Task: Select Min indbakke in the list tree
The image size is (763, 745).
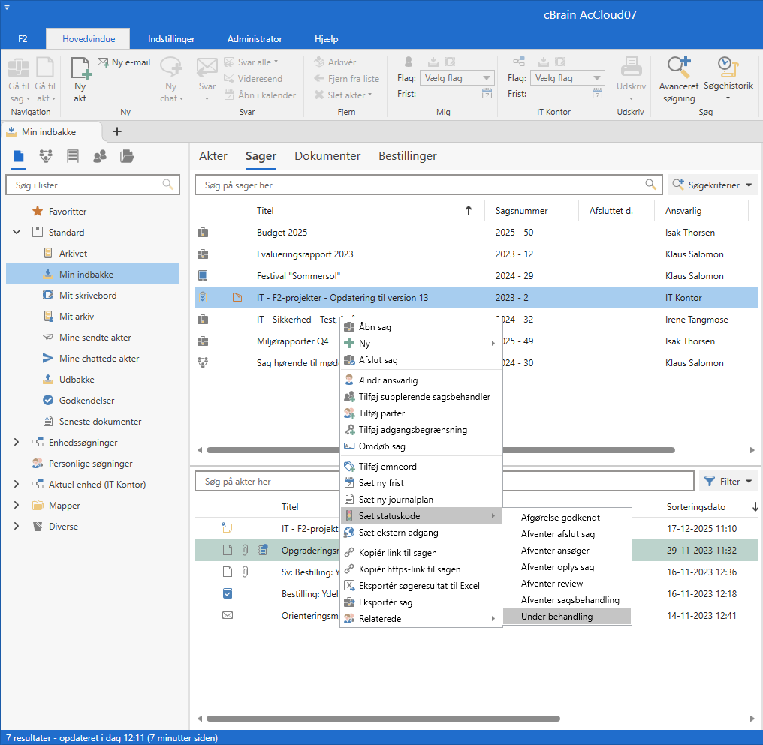Action: pyautogui.click(x=92, y=274)
